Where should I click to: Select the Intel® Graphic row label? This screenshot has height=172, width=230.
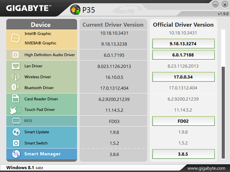point(38,34)
